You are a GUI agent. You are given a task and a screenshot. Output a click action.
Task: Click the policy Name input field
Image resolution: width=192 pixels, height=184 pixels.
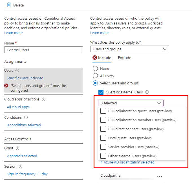[x=44, y=50]
